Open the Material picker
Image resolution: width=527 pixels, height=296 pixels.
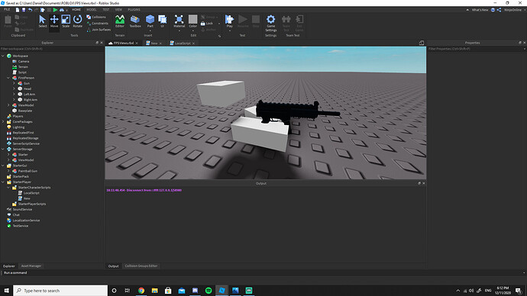click(x=179, y=21)
